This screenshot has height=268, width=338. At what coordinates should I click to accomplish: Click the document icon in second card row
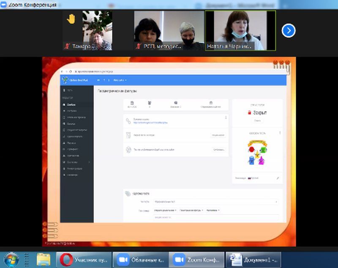[x=128, y=135]
